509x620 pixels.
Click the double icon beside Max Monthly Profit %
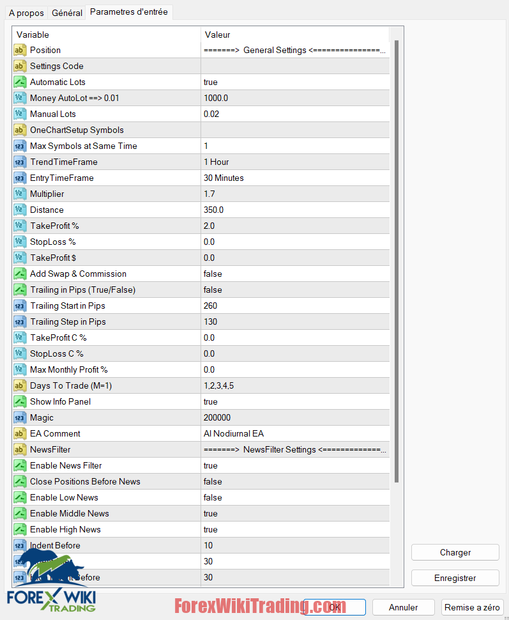(x=20, y=369)
